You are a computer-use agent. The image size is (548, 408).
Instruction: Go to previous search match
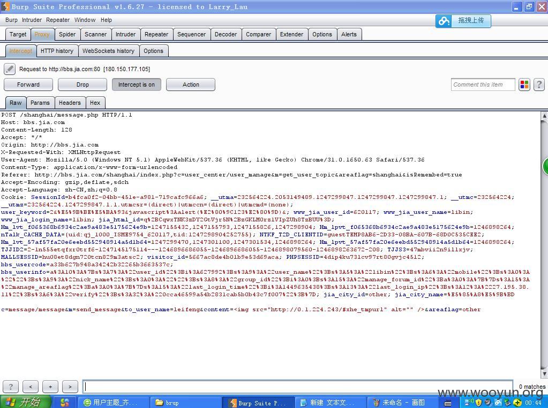pyautogui.click(x=31, y=387)
